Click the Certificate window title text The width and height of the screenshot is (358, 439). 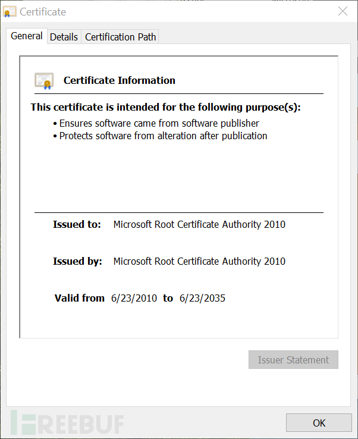[43, 12]
